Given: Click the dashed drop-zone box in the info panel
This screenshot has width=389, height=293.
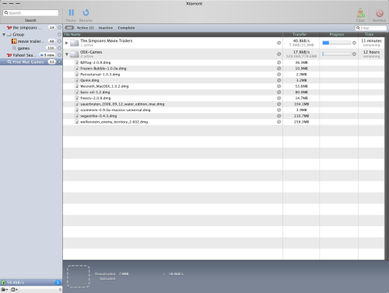Looking at the screenshot, I should (x=79, y=277).
